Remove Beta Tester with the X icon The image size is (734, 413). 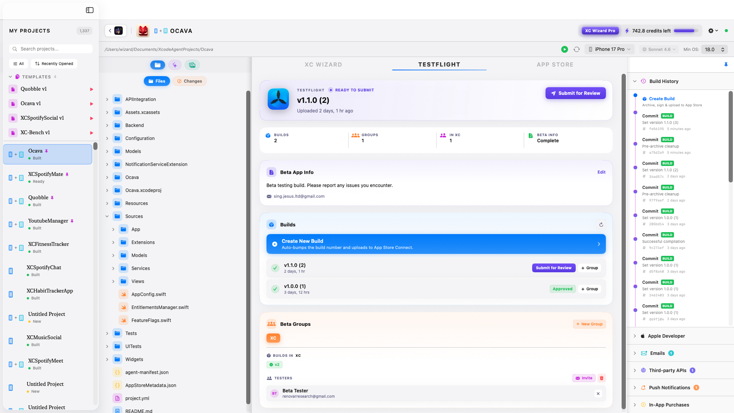tap(598, 393)
